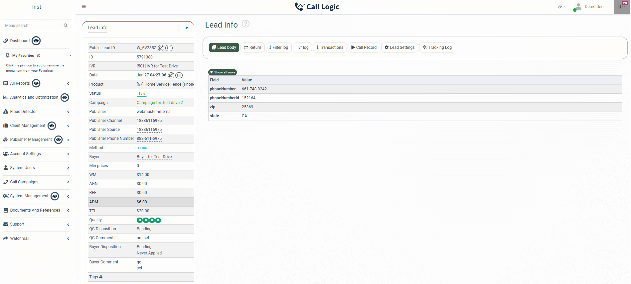Click the Tags hash label row
This screenshot has height=284, width=631.
[x=141, y=277]
